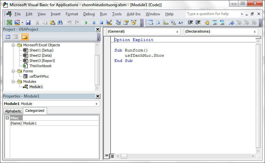Select Module1 in project tree

click(36, 87)
